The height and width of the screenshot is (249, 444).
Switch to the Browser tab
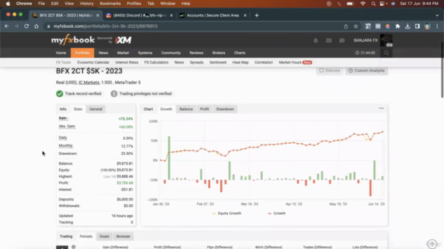(123, 237)
